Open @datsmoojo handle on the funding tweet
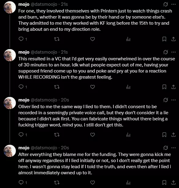Viewport: 179px width, 188px height. 44,148
